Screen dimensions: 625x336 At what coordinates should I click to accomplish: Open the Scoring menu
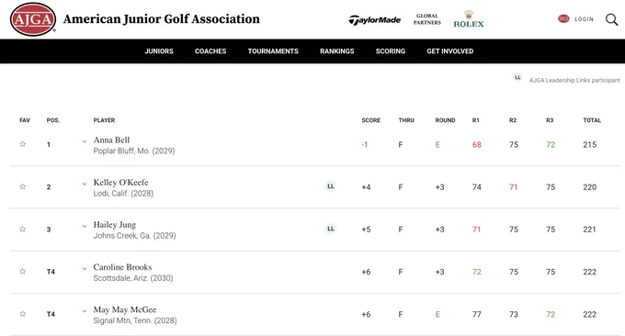(391, 51)
